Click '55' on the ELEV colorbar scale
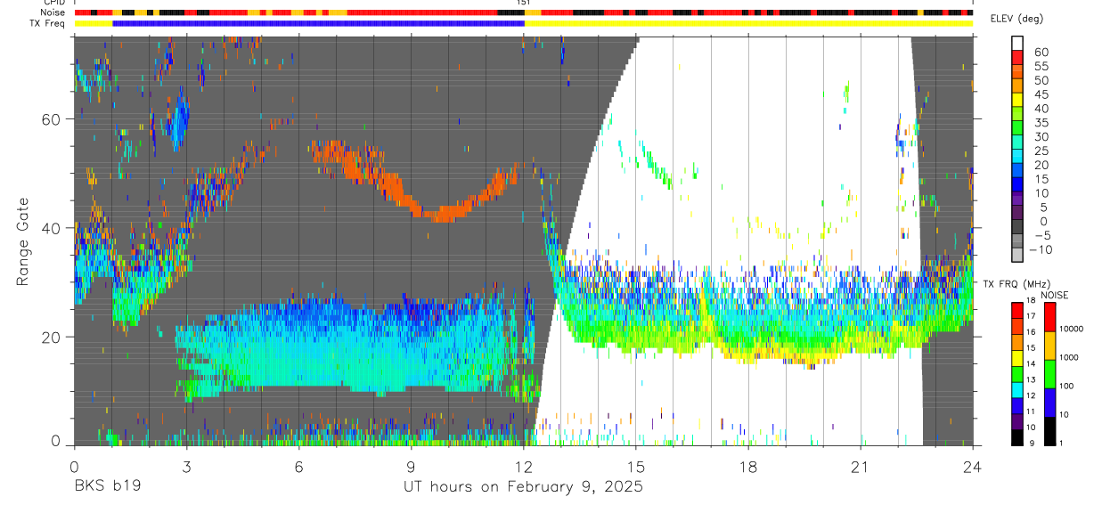 tap(1041, 67)
